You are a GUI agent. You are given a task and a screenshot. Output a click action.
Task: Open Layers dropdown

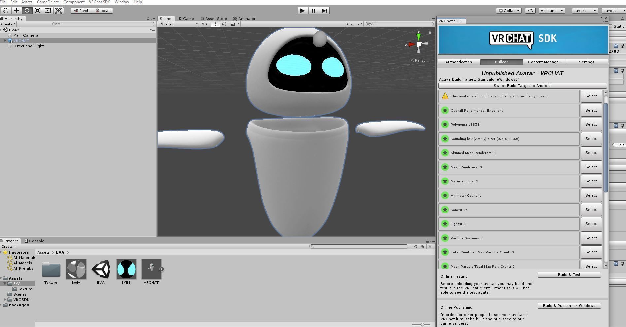(585, 11)
